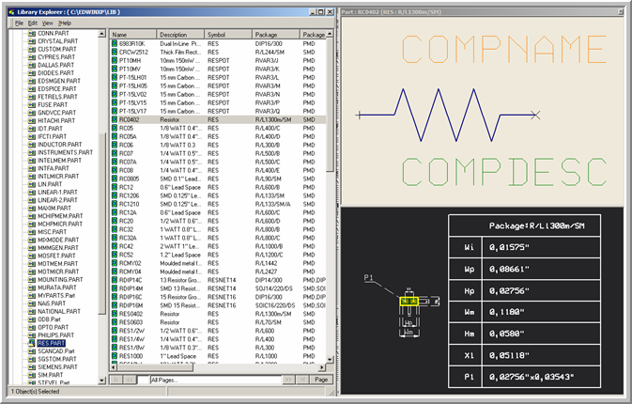Click the part icon beside RC1206
632x404 pixels.
pyautogui.click(x=115, y=195)
